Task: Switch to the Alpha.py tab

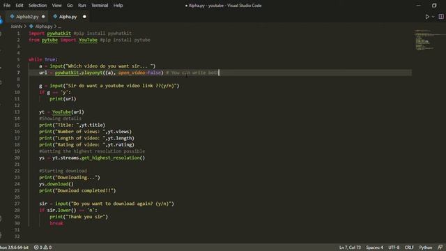Action: [68, 17]
